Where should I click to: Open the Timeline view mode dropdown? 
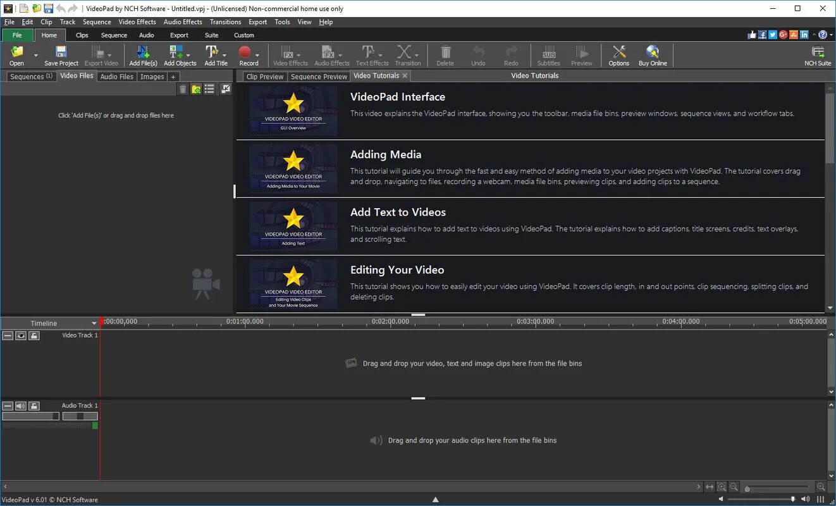pos(94,323)
